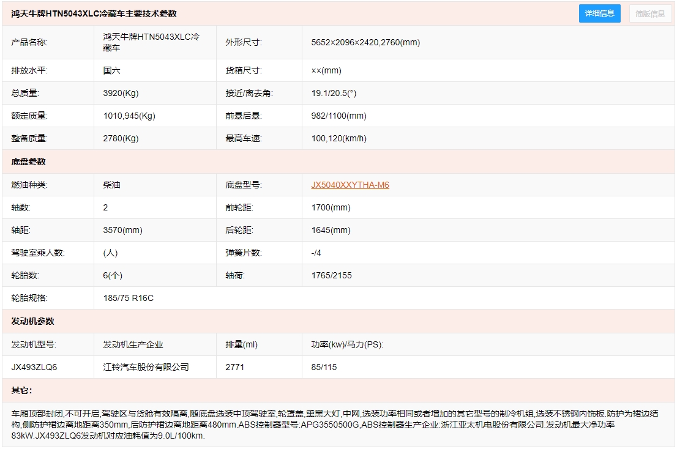Select the manufacturer cell 江铃汽车股份有限公司
The image size is (677, 449).
[x=146, y=367]
